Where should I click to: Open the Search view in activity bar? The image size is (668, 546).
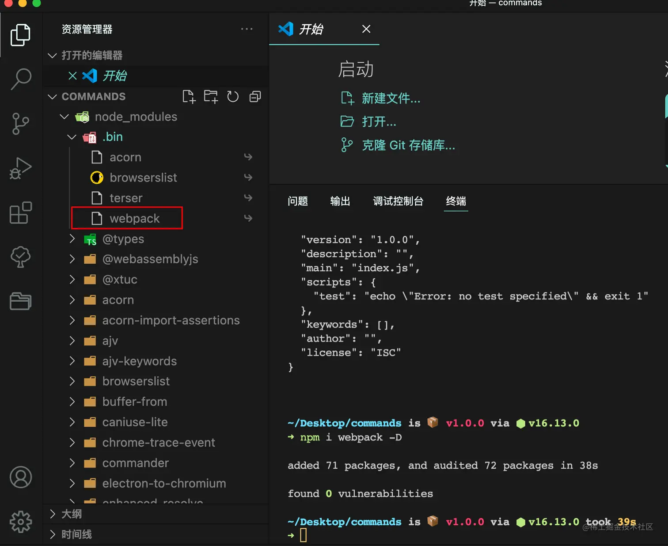click(x=21, y=79)
